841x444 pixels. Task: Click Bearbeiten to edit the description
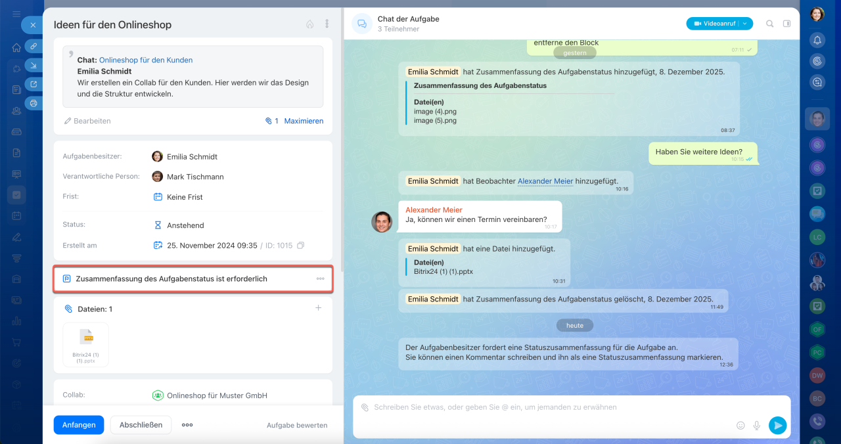pyautogui.click(x=87, y=121)
